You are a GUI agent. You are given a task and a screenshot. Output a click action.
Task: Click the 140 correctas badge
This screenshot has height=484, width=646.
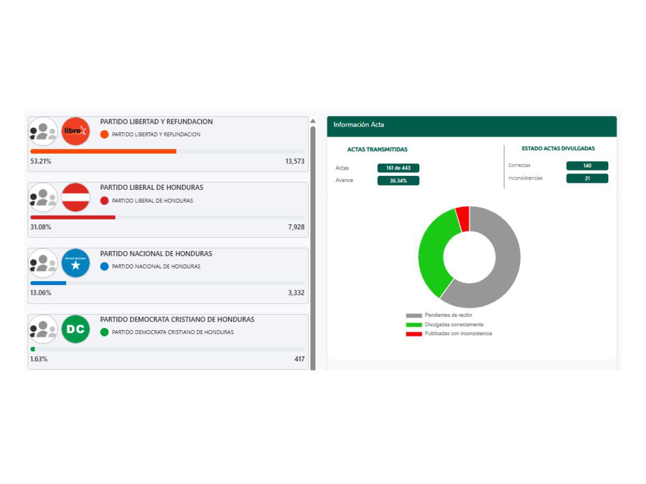(x=587, y=166)
